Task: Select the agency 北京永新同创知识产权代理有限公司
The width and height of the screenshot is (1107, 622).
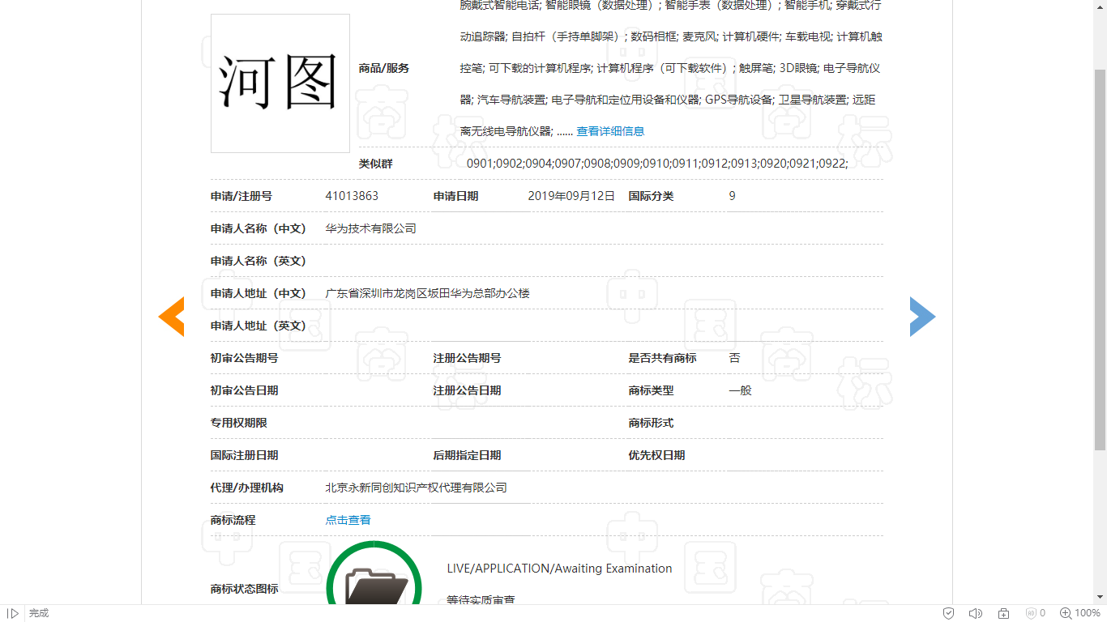Action: point(416,488)
